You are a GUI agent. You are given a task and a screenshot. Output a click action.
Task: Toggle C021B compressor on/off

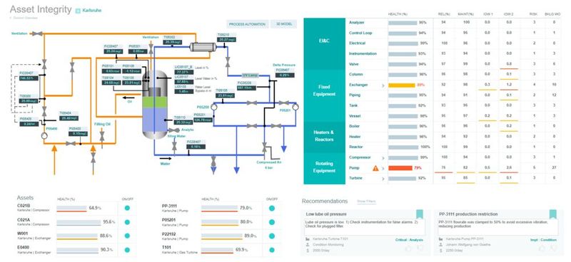click(x=127, y=208)
